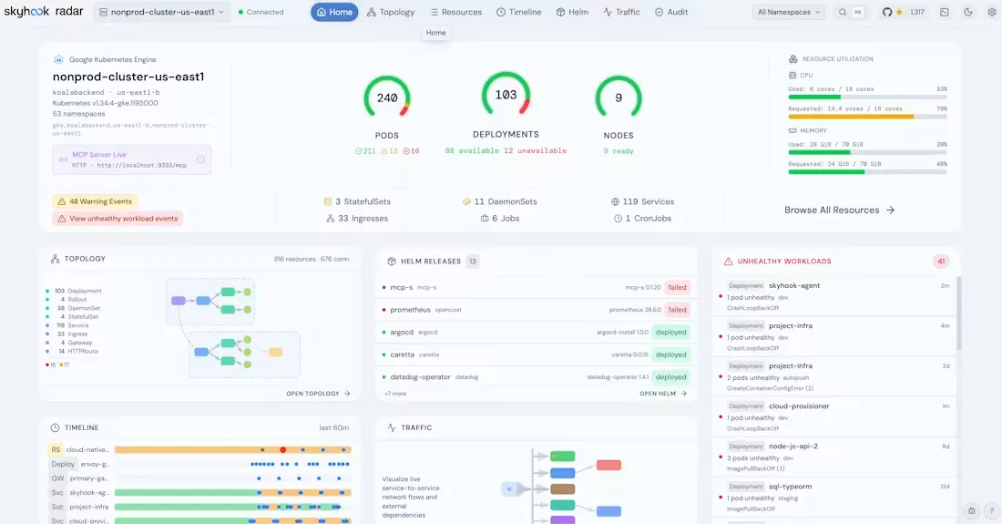Viewport: 1002px width, 524px height.
Task: Click the Google Kubernetes Engine logo icon
Action: (59, 59)
